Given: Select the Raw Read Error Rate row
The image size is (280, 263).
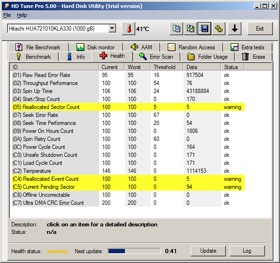Looking at the screenshot, I should 128,75.
